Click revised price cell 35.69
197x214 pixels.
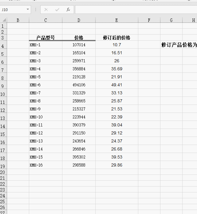point(117,69)
